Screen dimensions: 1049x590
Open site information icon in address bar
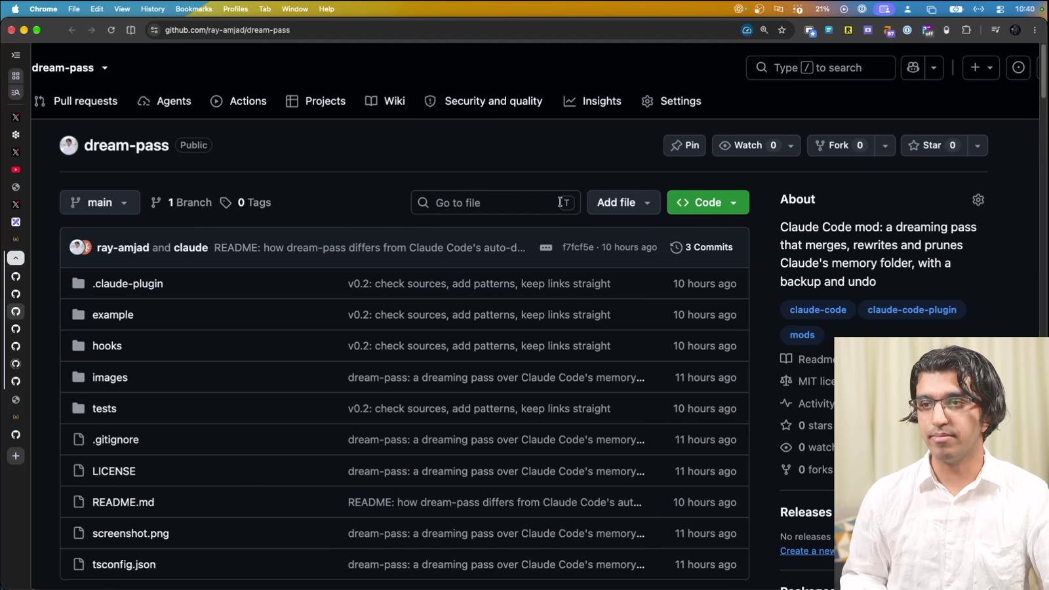(x=154, y=30)
